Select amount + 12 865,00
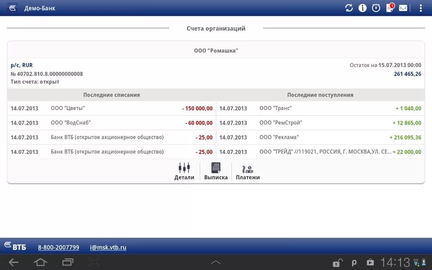The height and width of the screenshot is (270, 432). pyautogui.click(x=407, y=123)
